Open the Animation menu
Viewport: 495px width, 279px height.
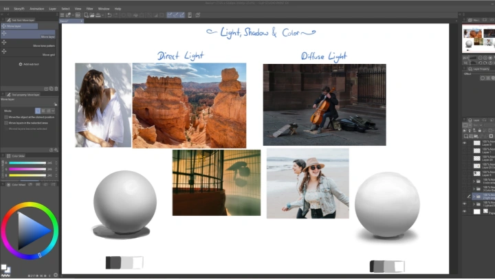click(x=37, y=9)
